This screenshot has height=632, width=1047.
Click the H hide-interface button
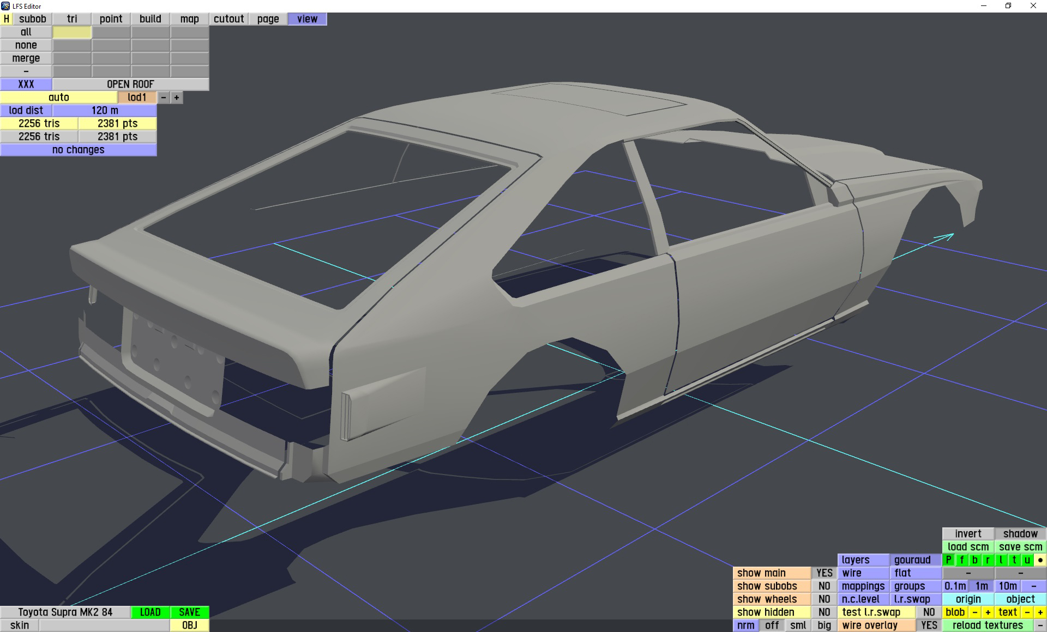click(6, 19)
